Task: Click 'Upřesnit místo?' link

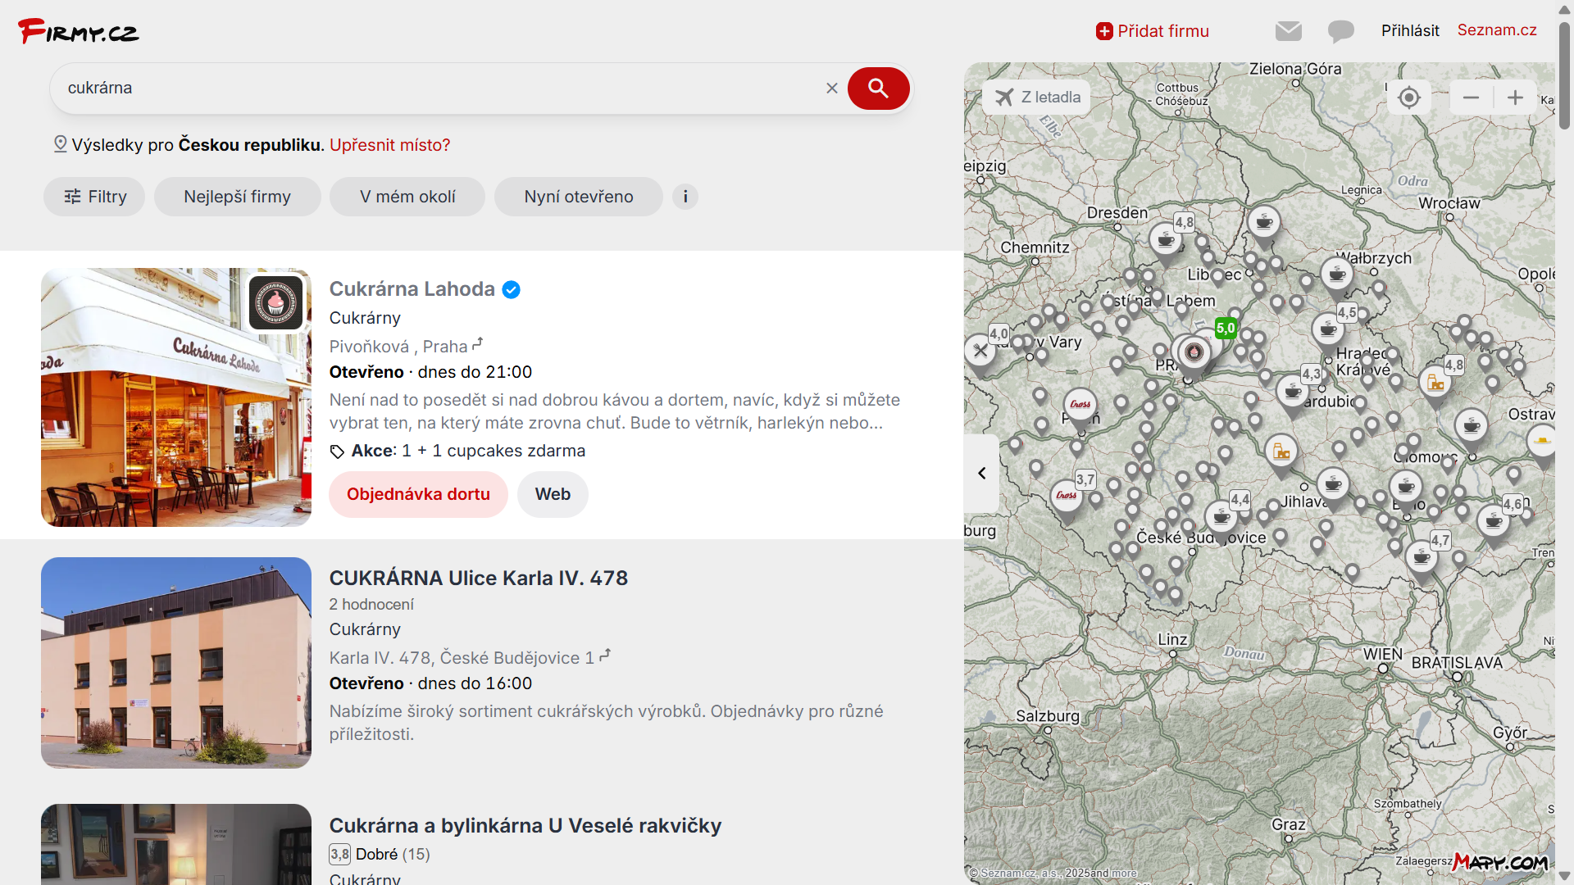Action: (389, 145)
